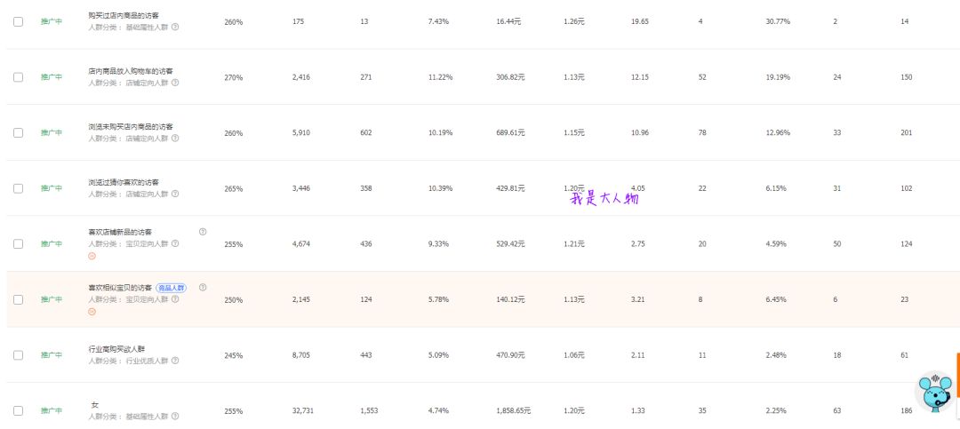Click 推广中 status in 店内商品放入购物车的访客 row
The width and height of the screenshot is (960, 429).
[52, 77]
